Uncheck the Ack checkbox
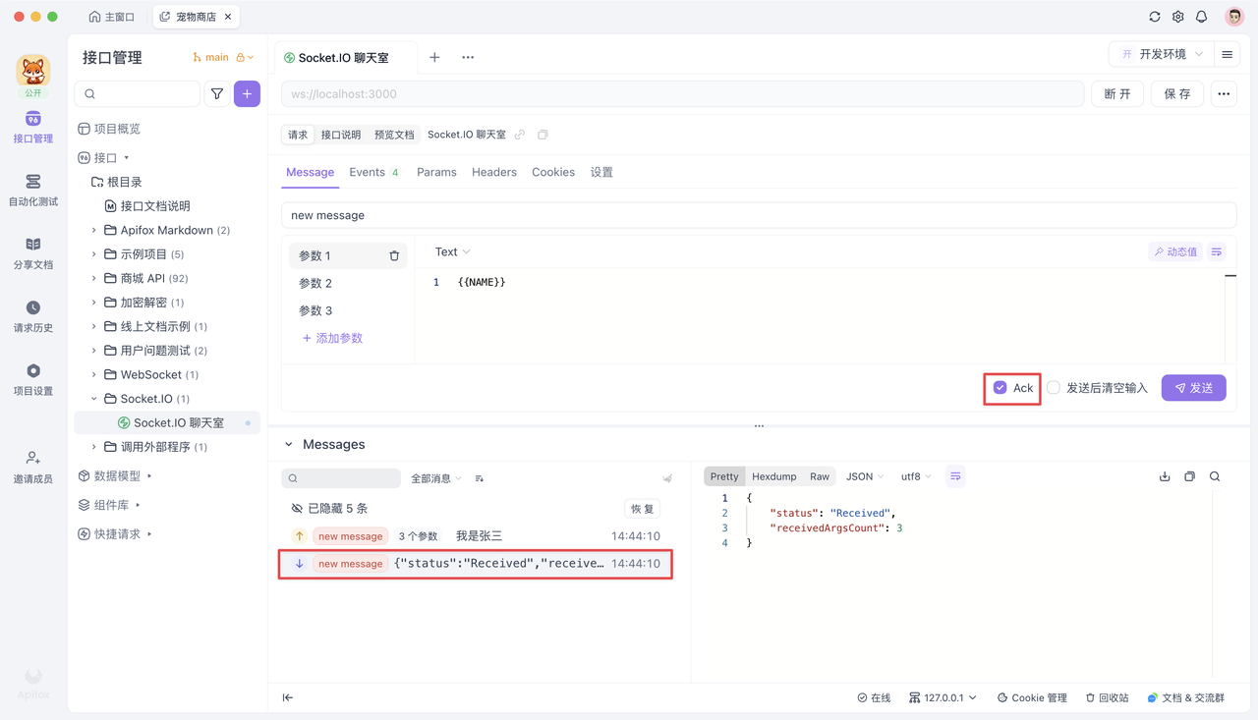Screen dimensions: 1258x720 [1001, 388]
